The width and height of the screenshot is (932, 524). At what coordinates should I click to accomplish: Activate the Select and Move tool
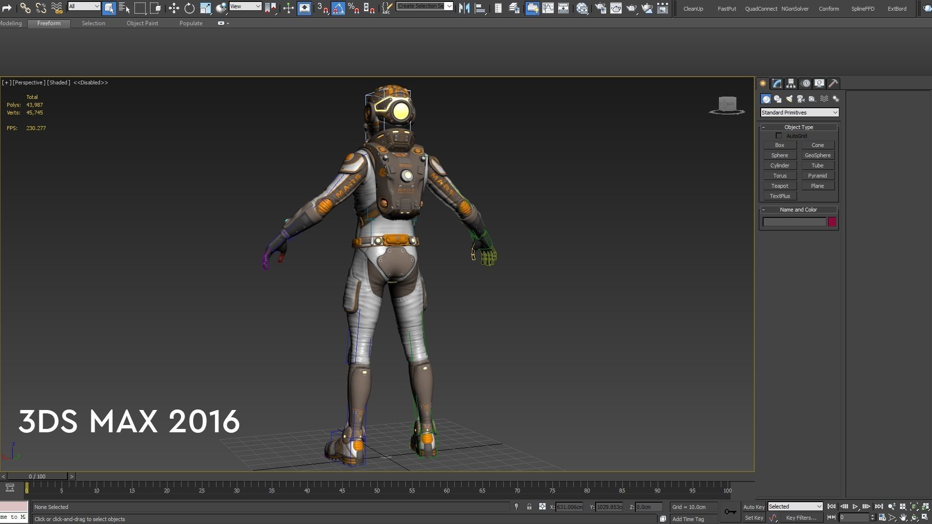[x=174, y=8]
